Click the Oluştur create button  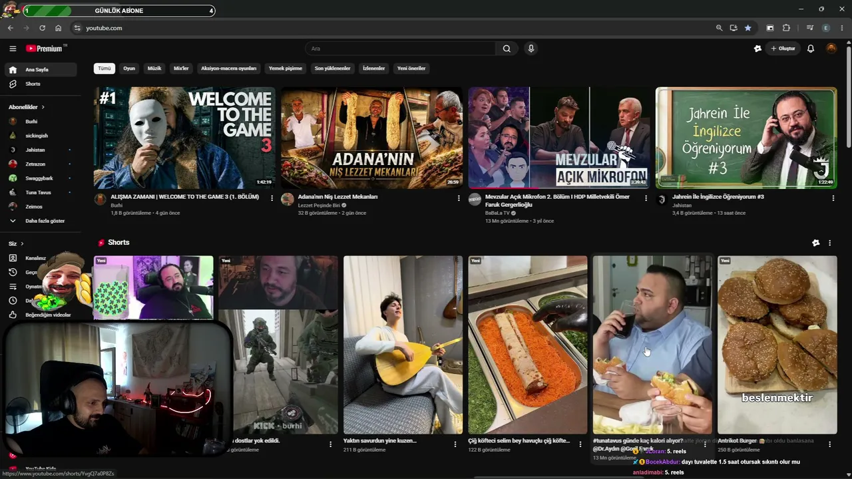click(783, 49)
